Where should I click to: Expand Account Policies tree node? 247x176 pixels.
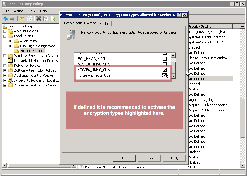(x=5, y=31)
